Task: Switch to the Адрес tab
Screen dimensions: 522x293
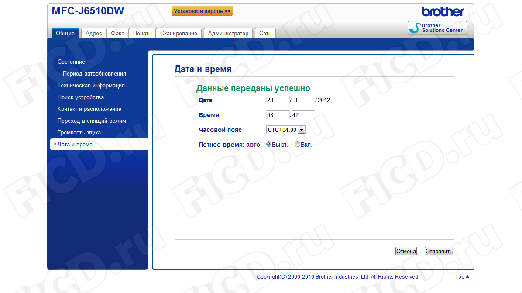Action: (93, 33)
